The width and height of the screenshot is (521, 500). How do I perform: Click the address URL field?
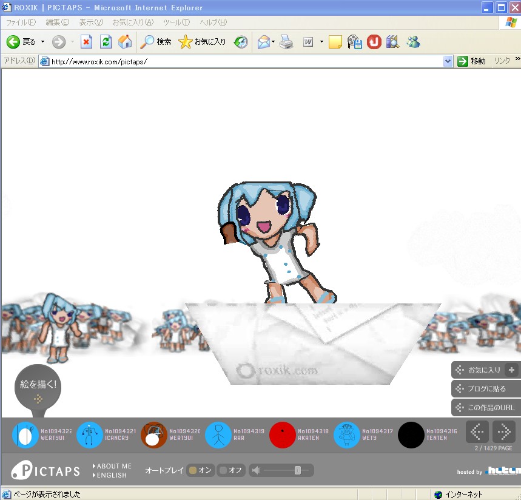tap(246, 61)
